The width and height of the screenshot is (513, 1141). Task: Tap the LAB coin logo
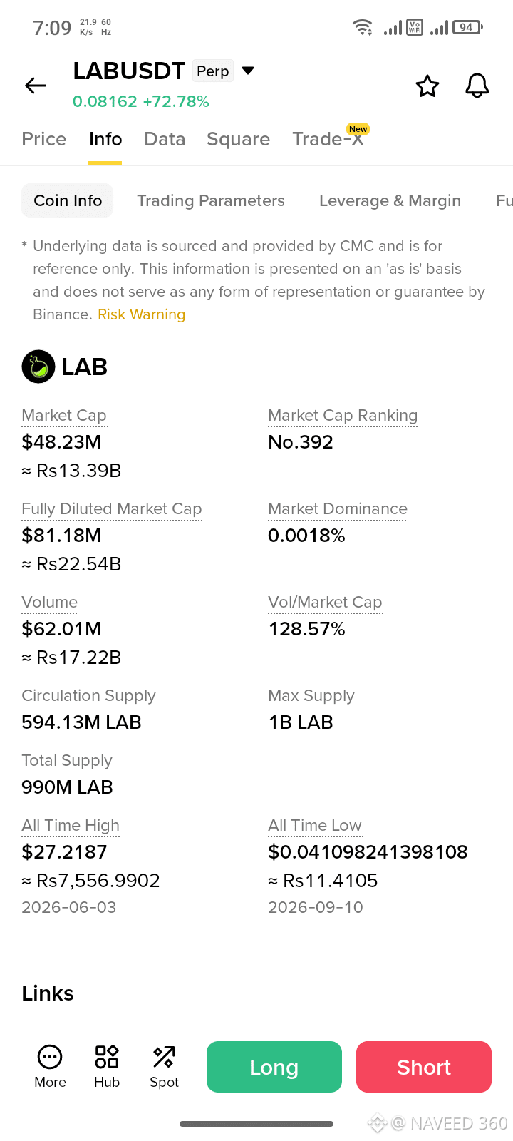tap(38, 367)
